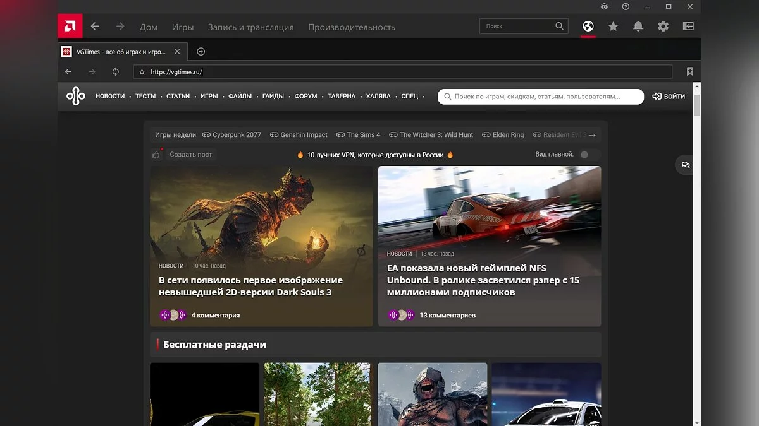Image resolution: width=759 pixels, height=426 pixels.
Task: Click the bug report icon
Action: pos(604,6)
